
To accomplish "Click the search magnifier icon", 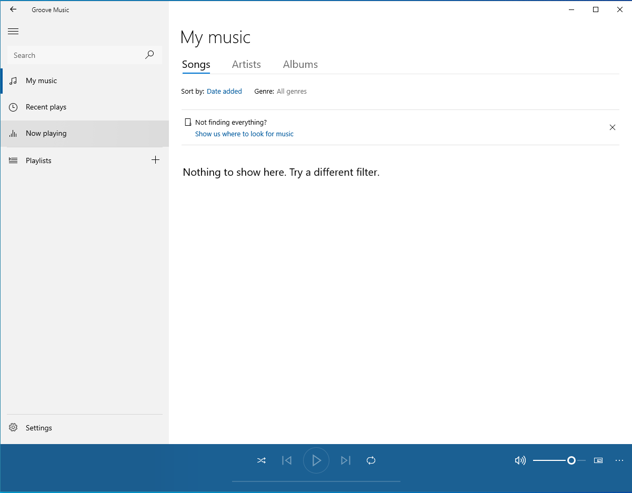I will pos(150,55).
